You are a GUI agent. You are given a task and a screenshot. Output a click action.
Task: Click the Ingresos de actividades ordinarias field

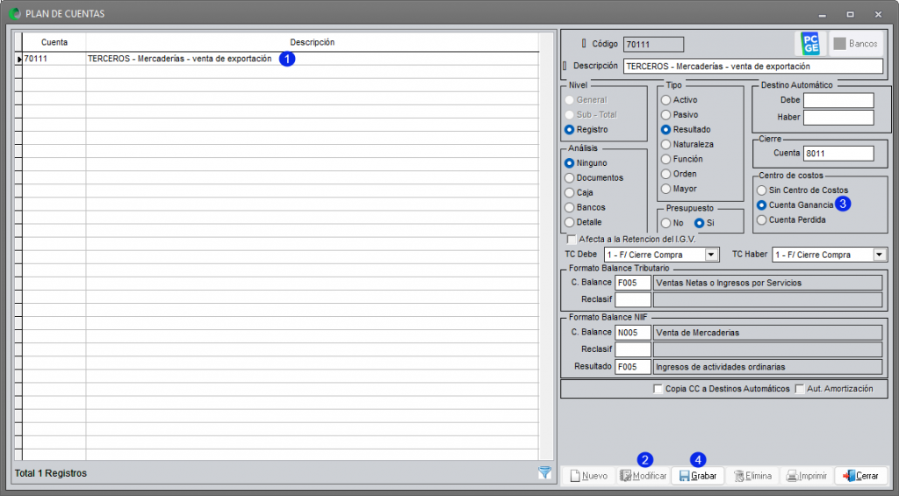pyautogui.click(x=767, y=367)
